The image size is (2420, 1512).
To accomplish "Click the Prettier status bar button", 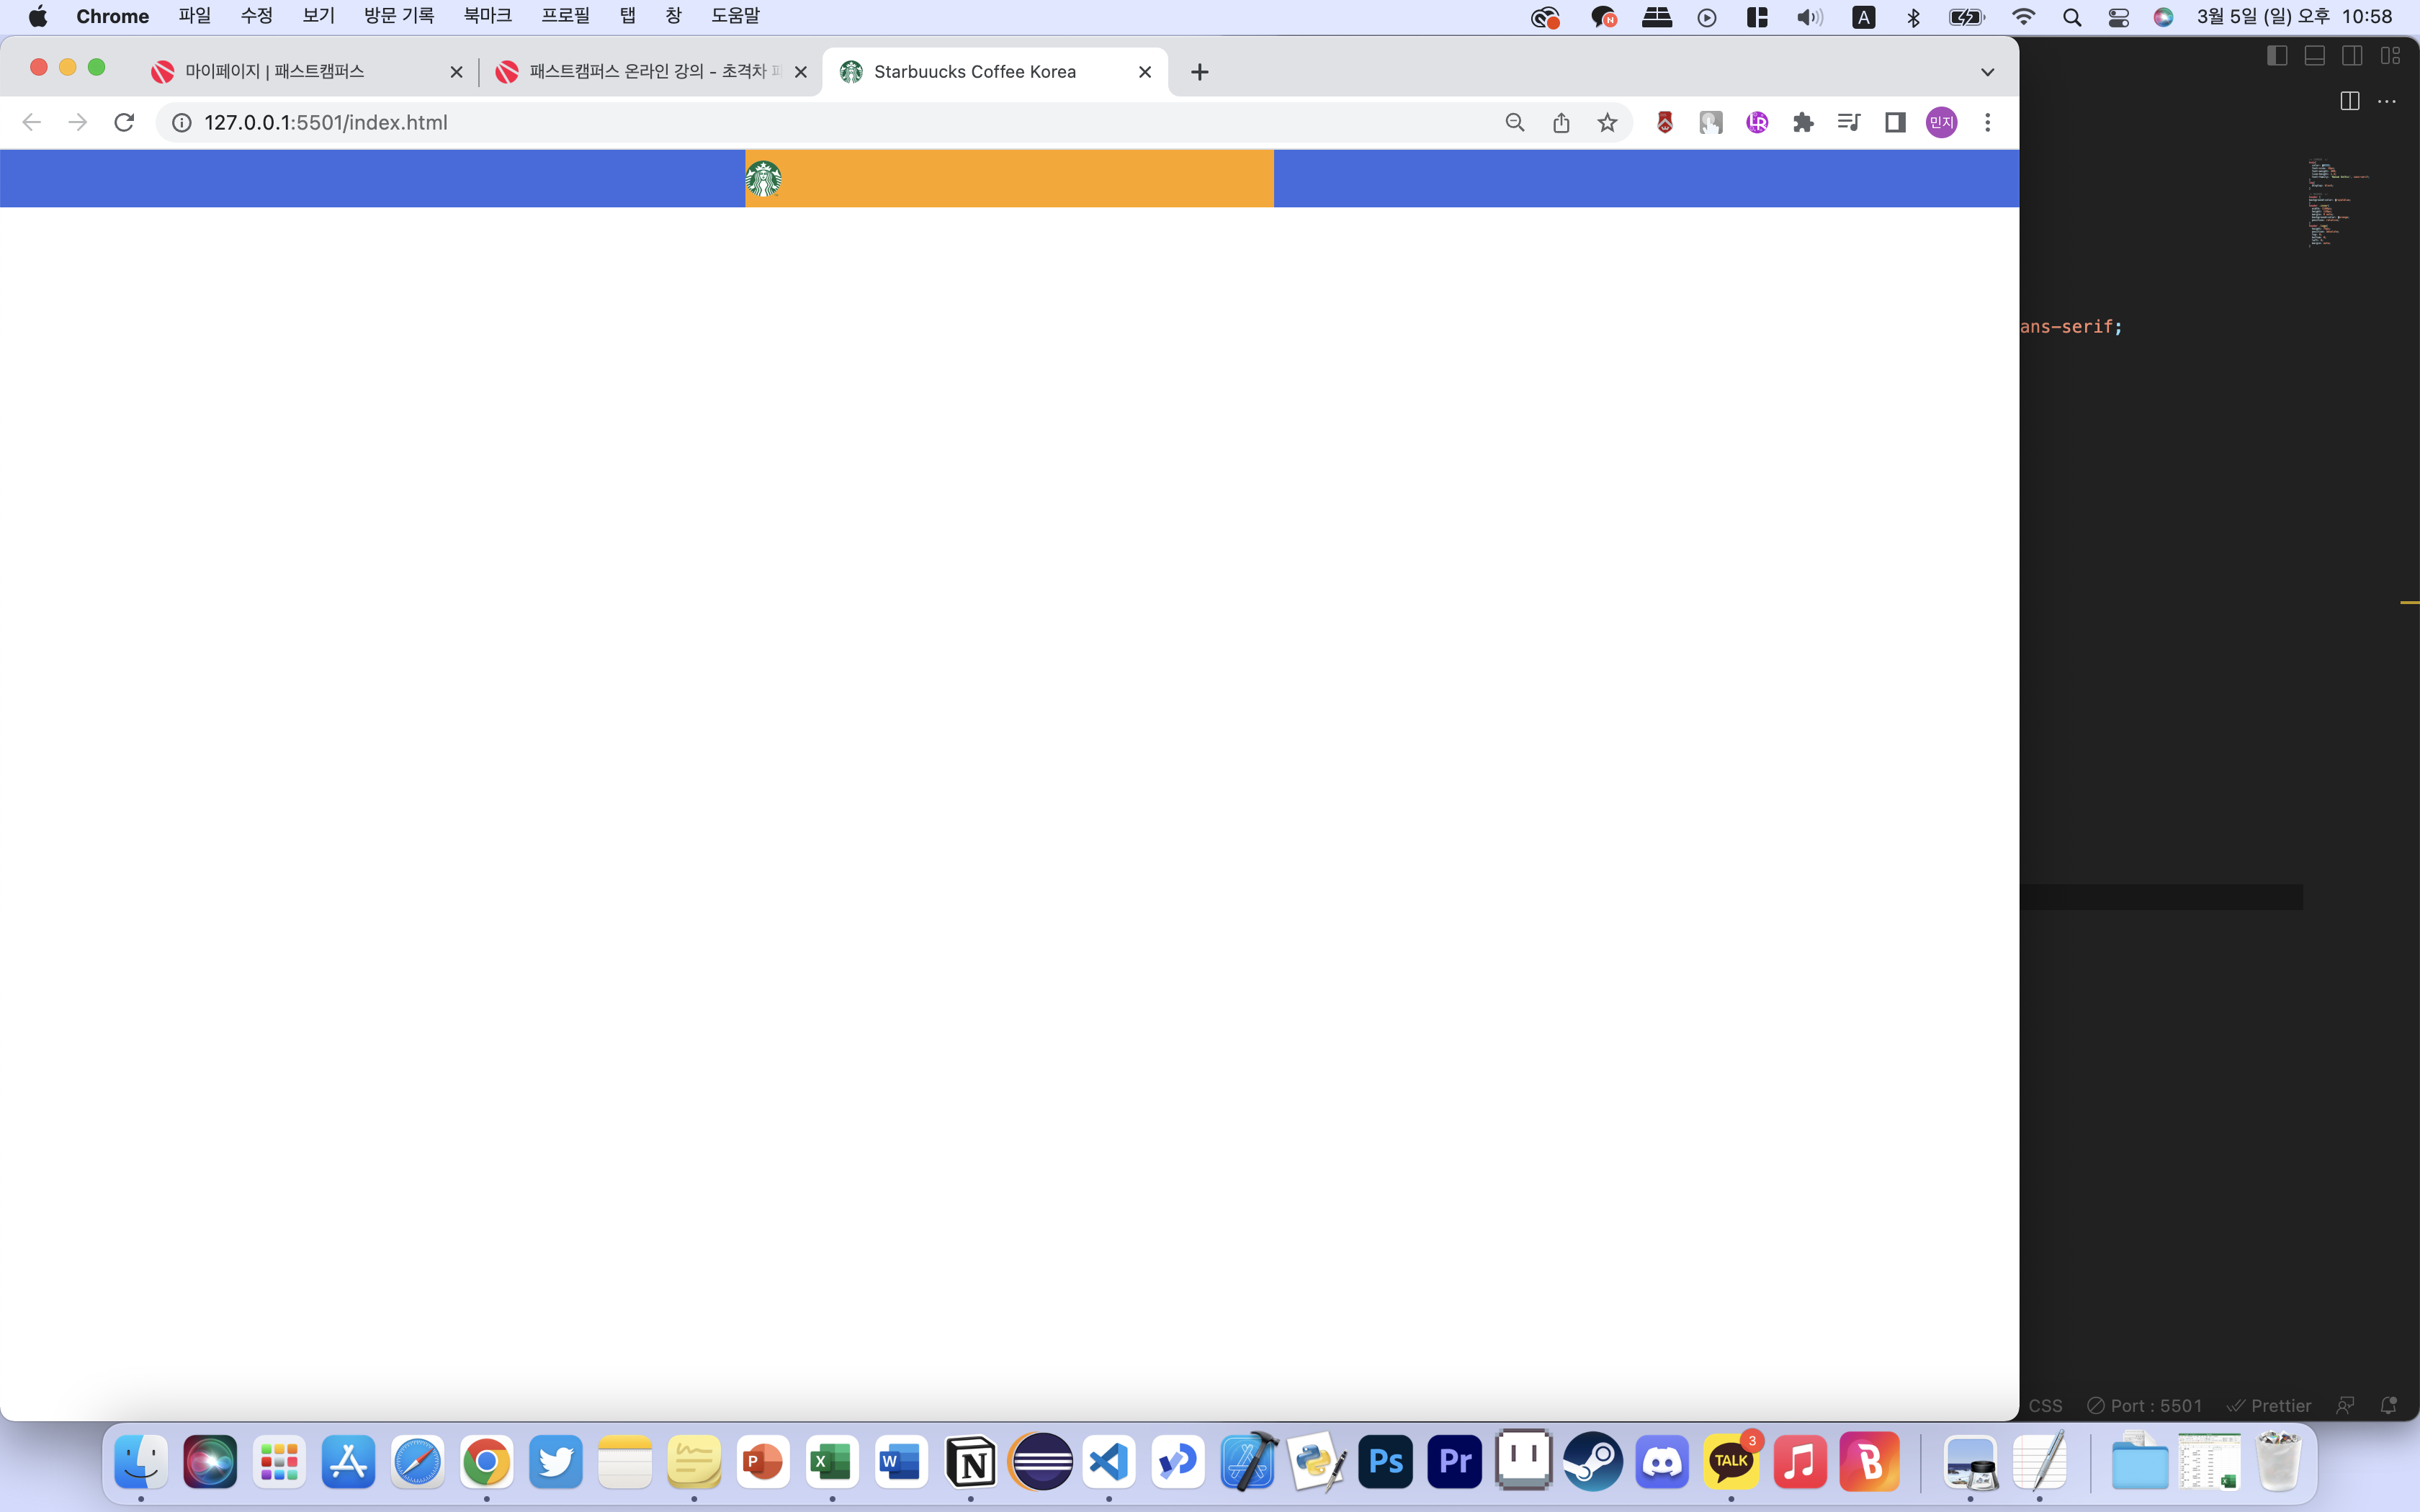I will pyautogui.click(x=2269, y=1405).
